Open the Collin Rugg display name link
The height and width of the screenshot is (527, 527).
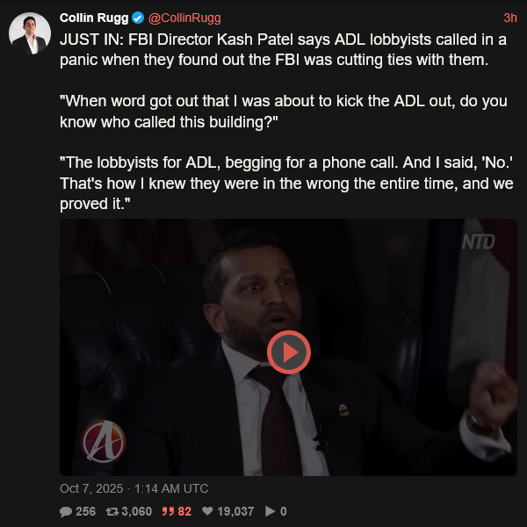coord(94,18)
